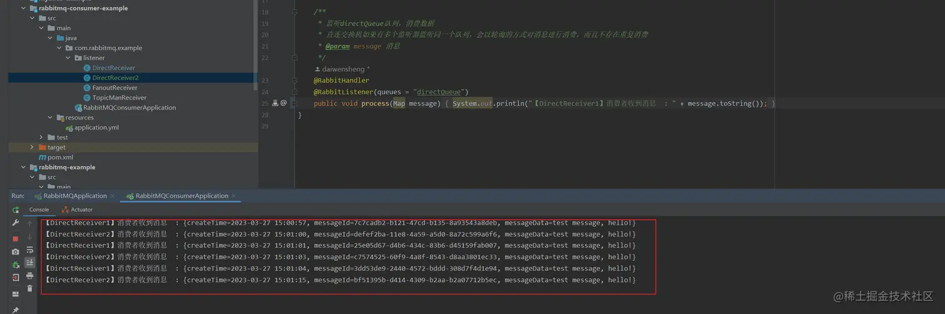Click the up arrow in console toolbar
This screenshot has width=945, height=314.
pyautogui.click(x=29, y=223)
